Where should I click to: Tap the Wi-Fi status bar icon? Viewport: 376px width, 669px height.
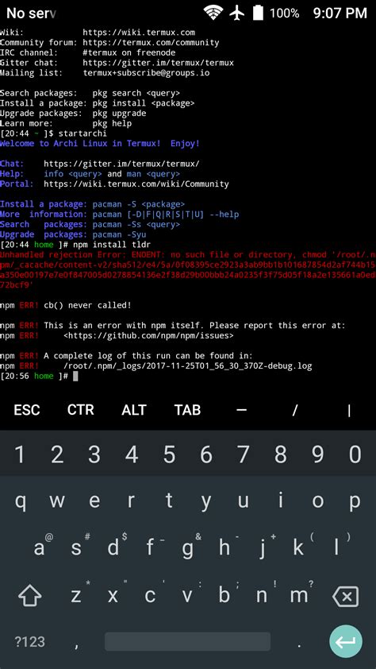[x=213, y=13]
